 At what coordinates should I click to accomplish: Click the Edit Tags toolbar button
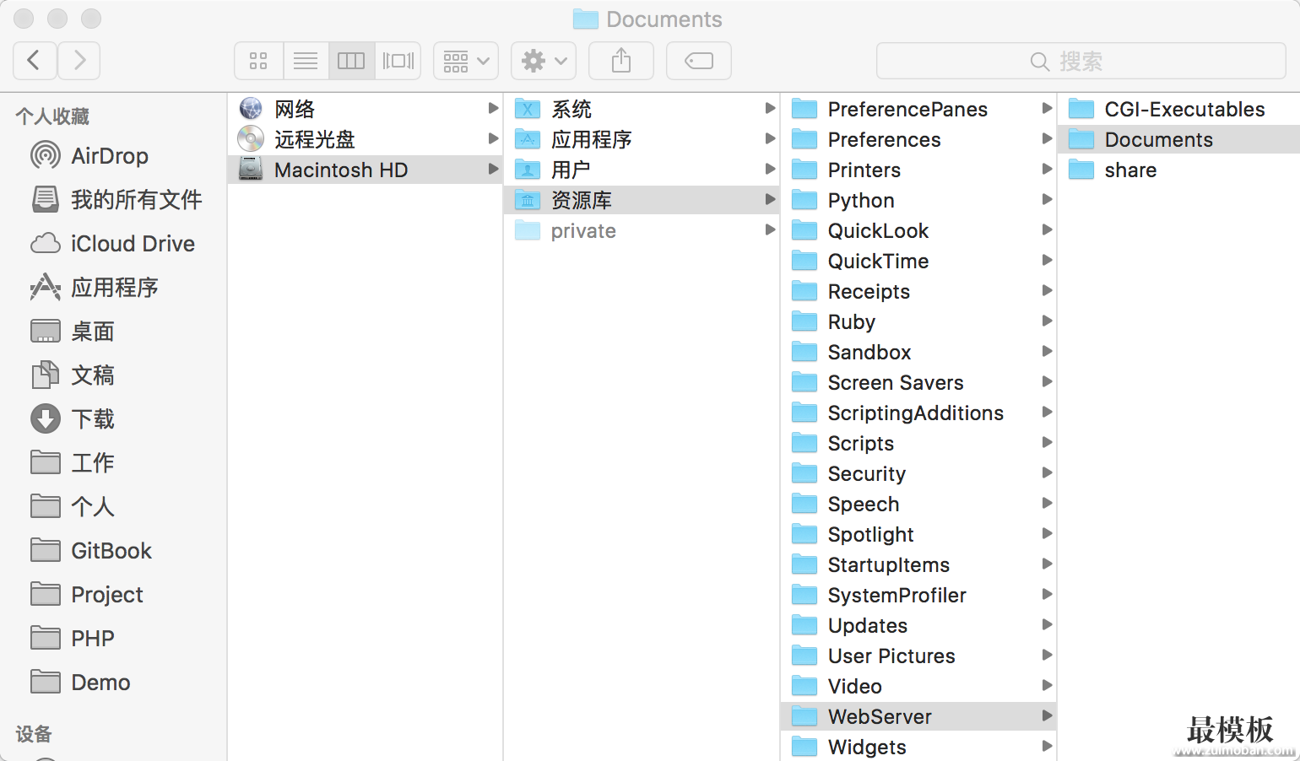699,61
